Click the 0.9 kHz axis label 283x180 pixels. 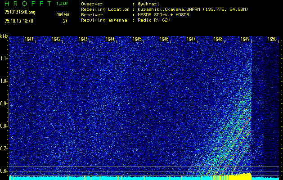[4, 103]
